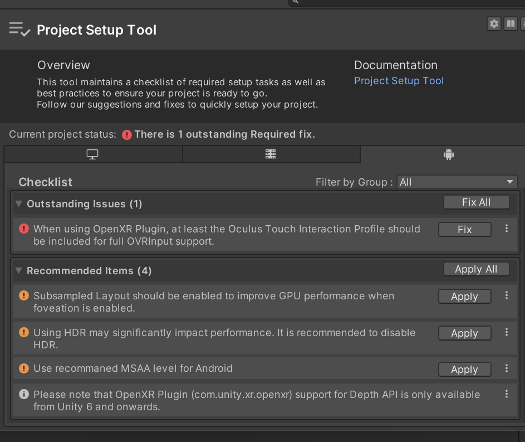Open more options for Subsampled Layout item
The image size is (525, 442).
tap(507, 295)
